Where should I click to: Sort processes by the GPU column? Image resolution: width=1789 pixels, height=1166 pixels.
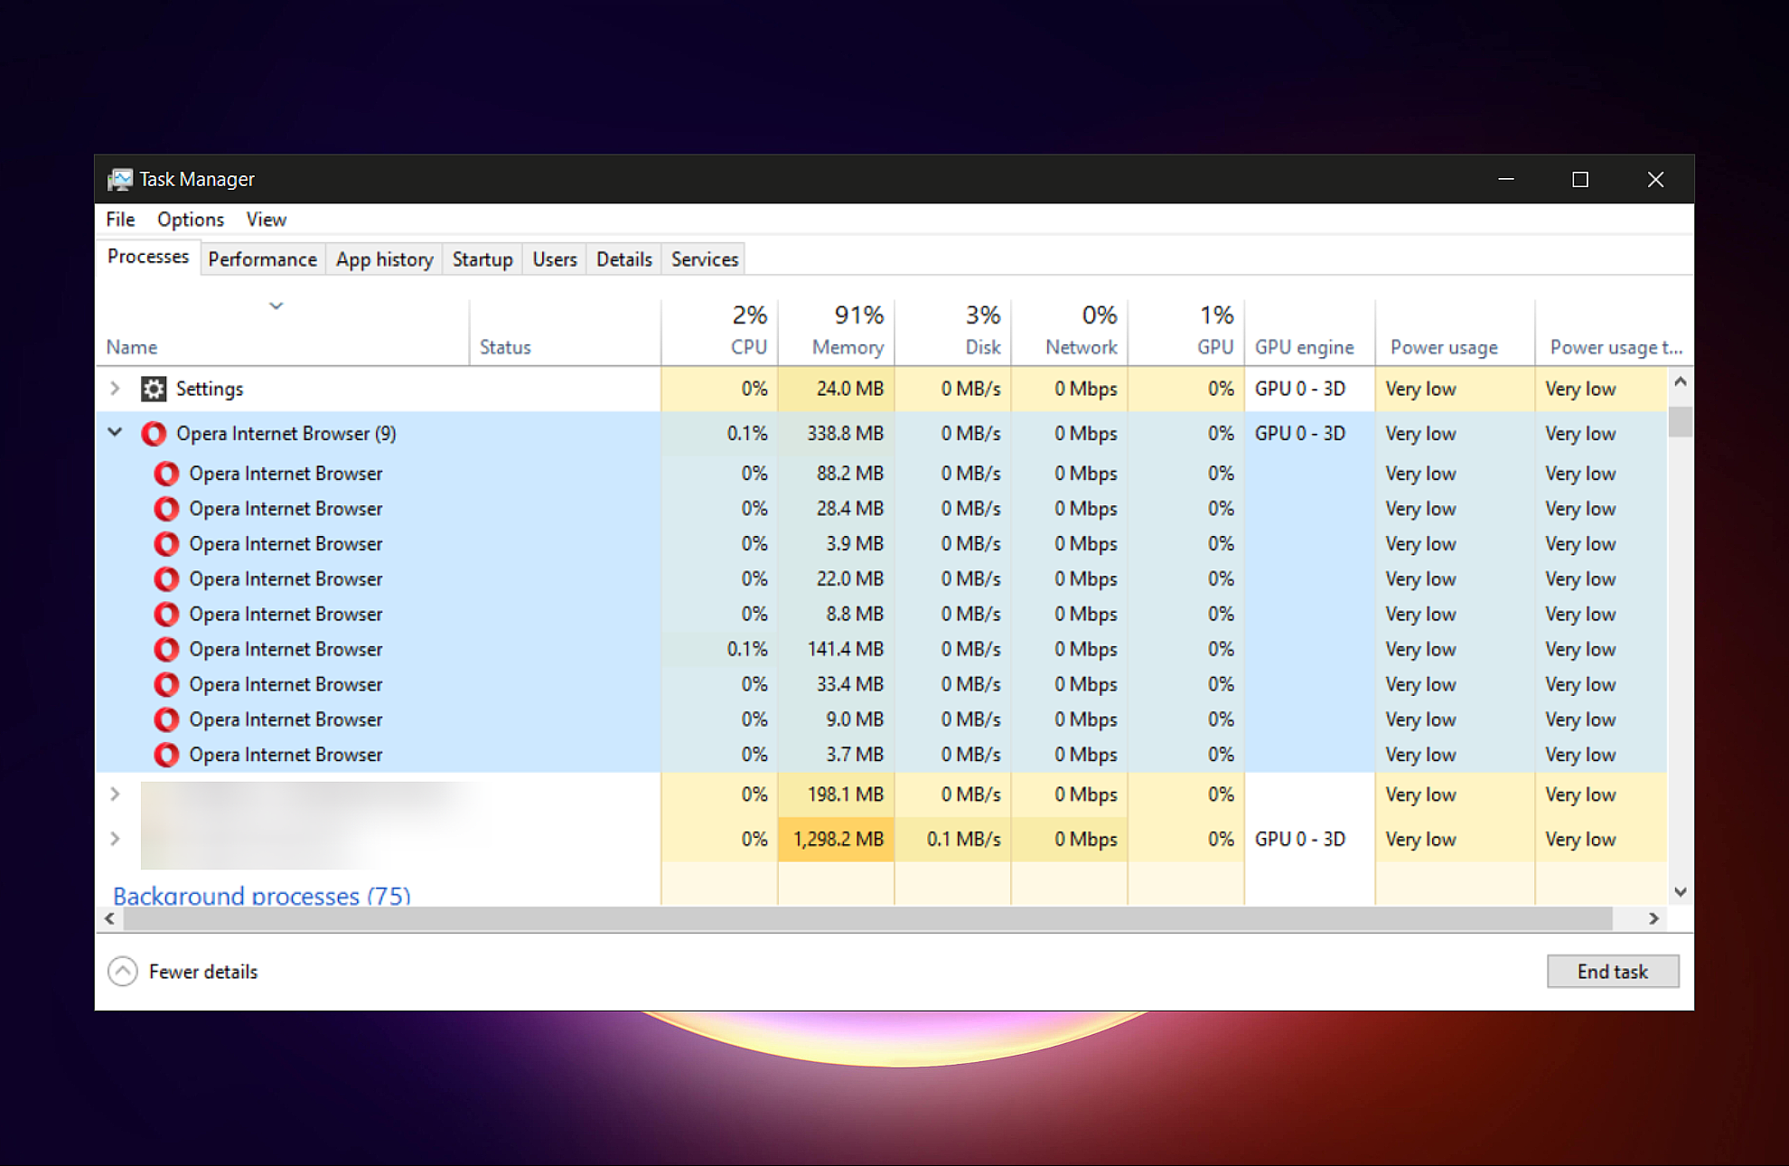point(1185,333)
